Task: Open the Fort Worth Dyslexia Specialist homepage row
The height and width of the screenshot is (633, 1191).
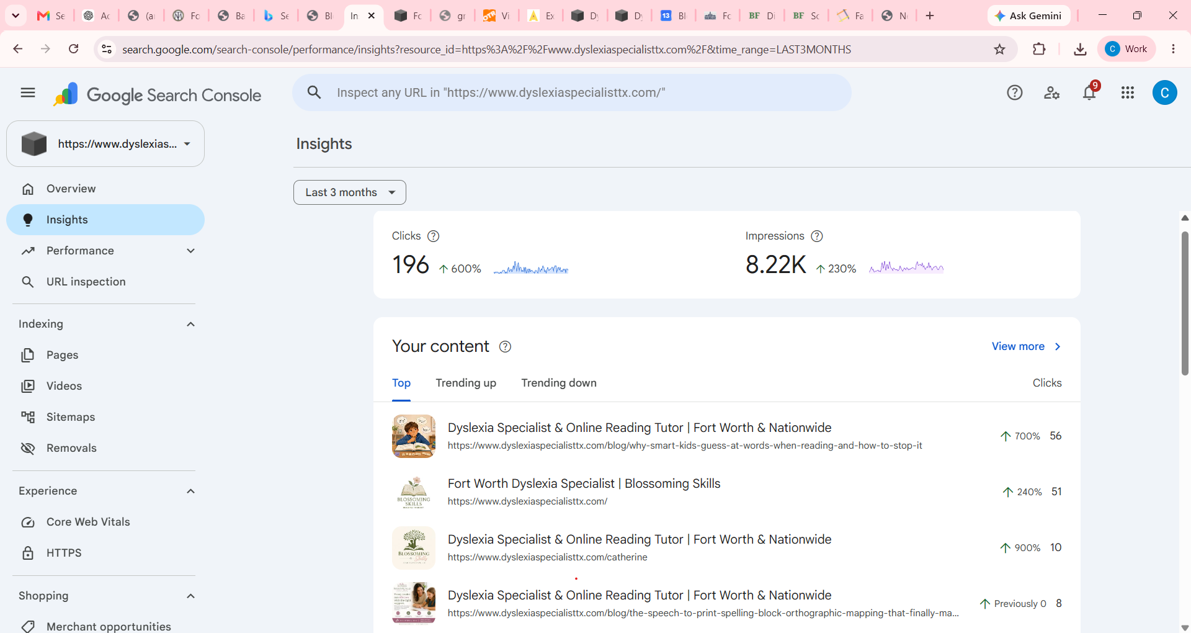Action: coord(727,492)
